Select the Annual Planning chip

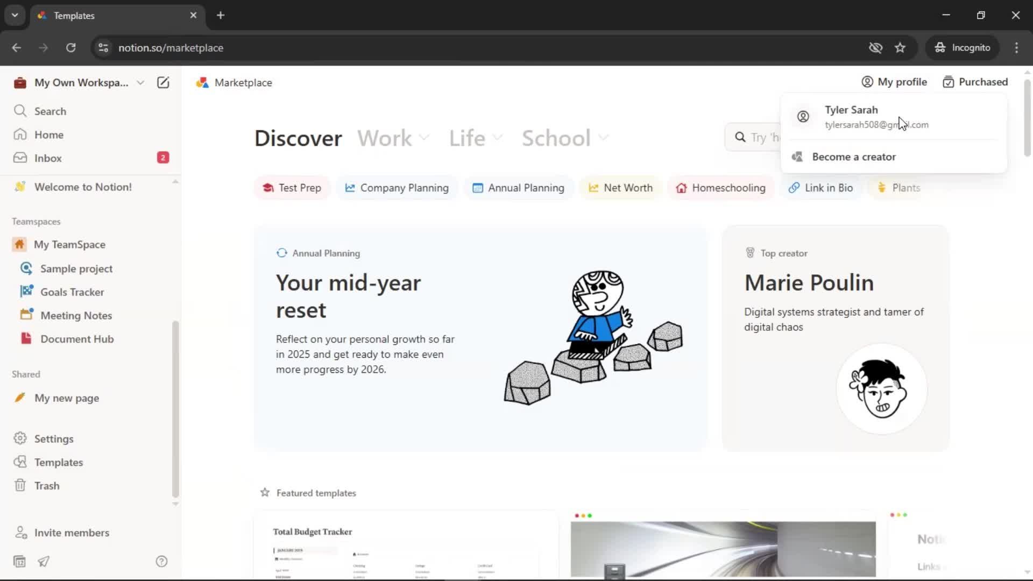click(519, 188)
